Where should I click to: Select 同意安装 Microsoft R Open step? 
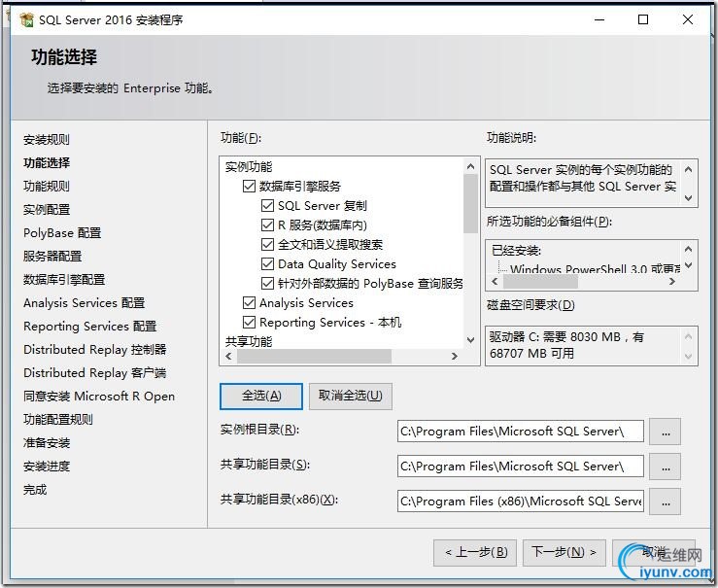(x=99, y=397)
